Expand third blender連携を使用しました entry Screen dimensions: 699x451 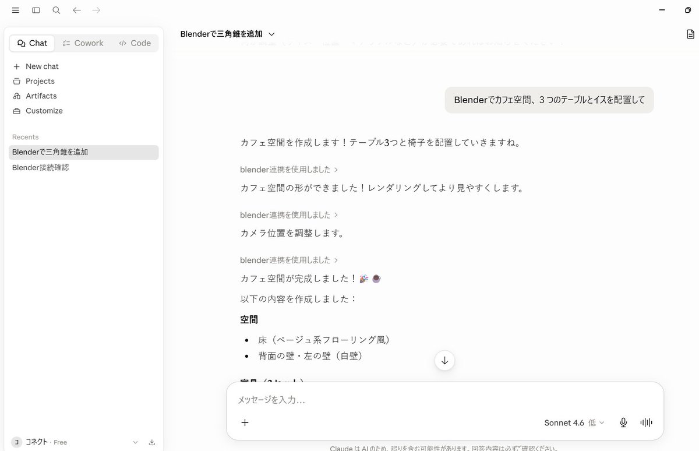click(289, 260)
